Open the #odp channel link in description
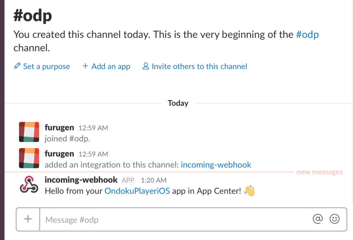Screen dimensions: 353x240 coord(307,35)
